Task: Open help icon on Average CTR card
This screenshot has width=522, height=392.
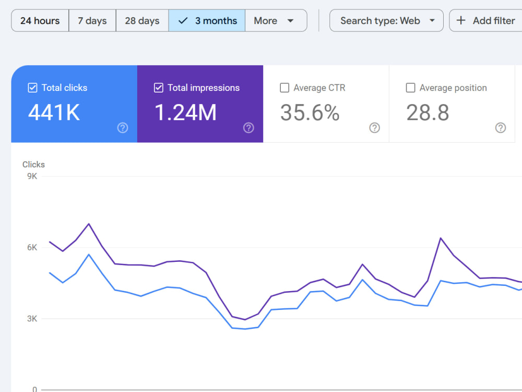Action: (374, 128)
